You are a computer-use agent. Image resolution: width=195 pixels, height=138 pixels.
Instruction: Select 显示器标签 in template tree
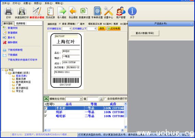pos(22,88)
